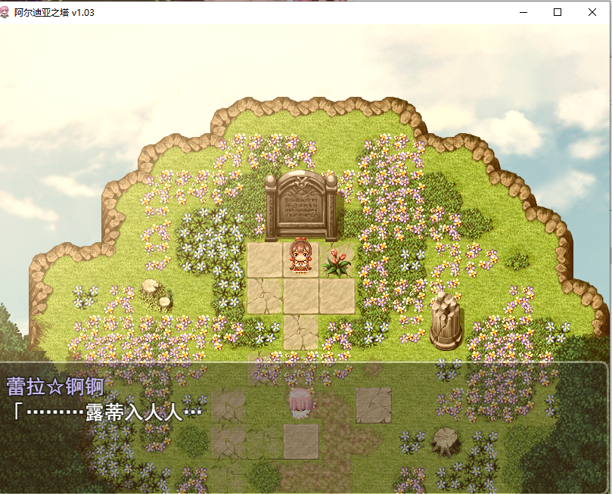612x494 pixels.
Task: Click the stone tile directly below the girl
Action: click(300, 296)
